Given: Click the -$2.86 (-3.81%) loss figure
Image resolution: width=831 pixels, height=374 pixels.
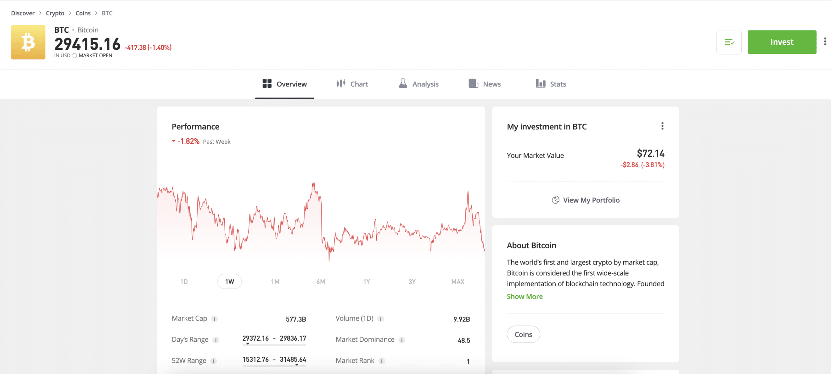Looking at the screenshot, I should [642, 165].
